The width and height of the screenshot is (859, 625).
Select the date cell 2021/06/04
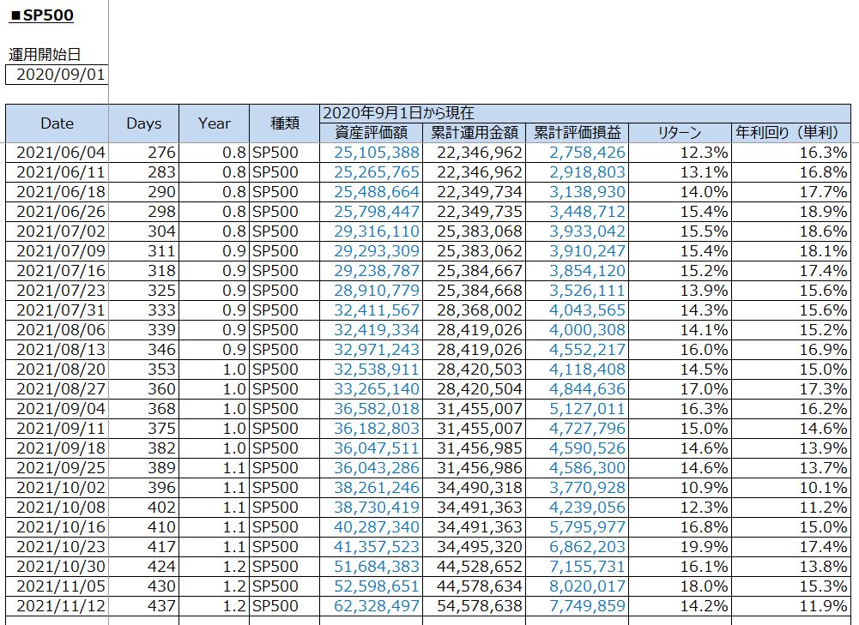pyautogui.click(x=57, y=153)
